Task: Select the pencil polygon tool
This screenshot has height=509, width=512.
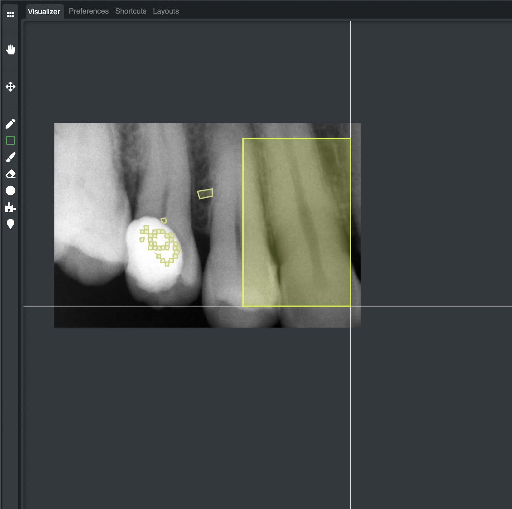Action: (x=11, y=124)
